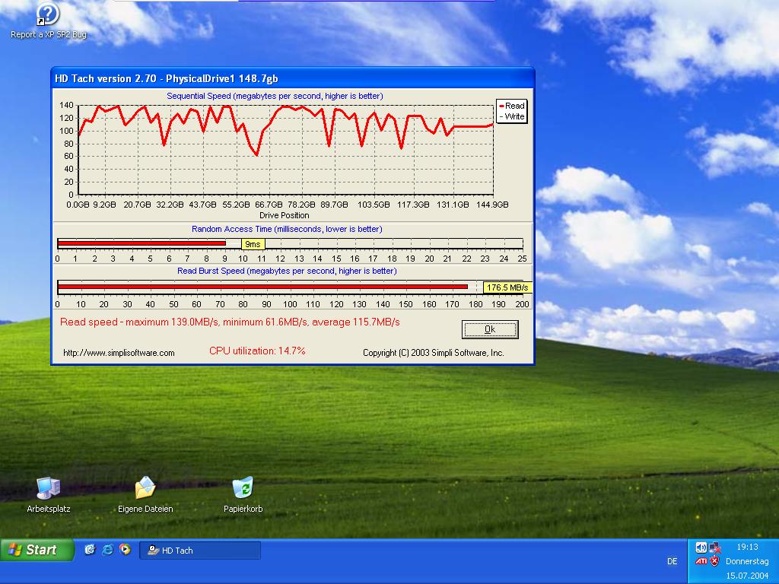Open the Start menu
This screenshot has width=779, height=584.
(37, 550)
